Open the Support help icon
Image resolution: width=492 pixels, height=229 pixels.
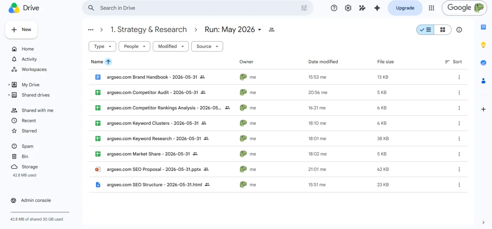click(x=334, y=8)
